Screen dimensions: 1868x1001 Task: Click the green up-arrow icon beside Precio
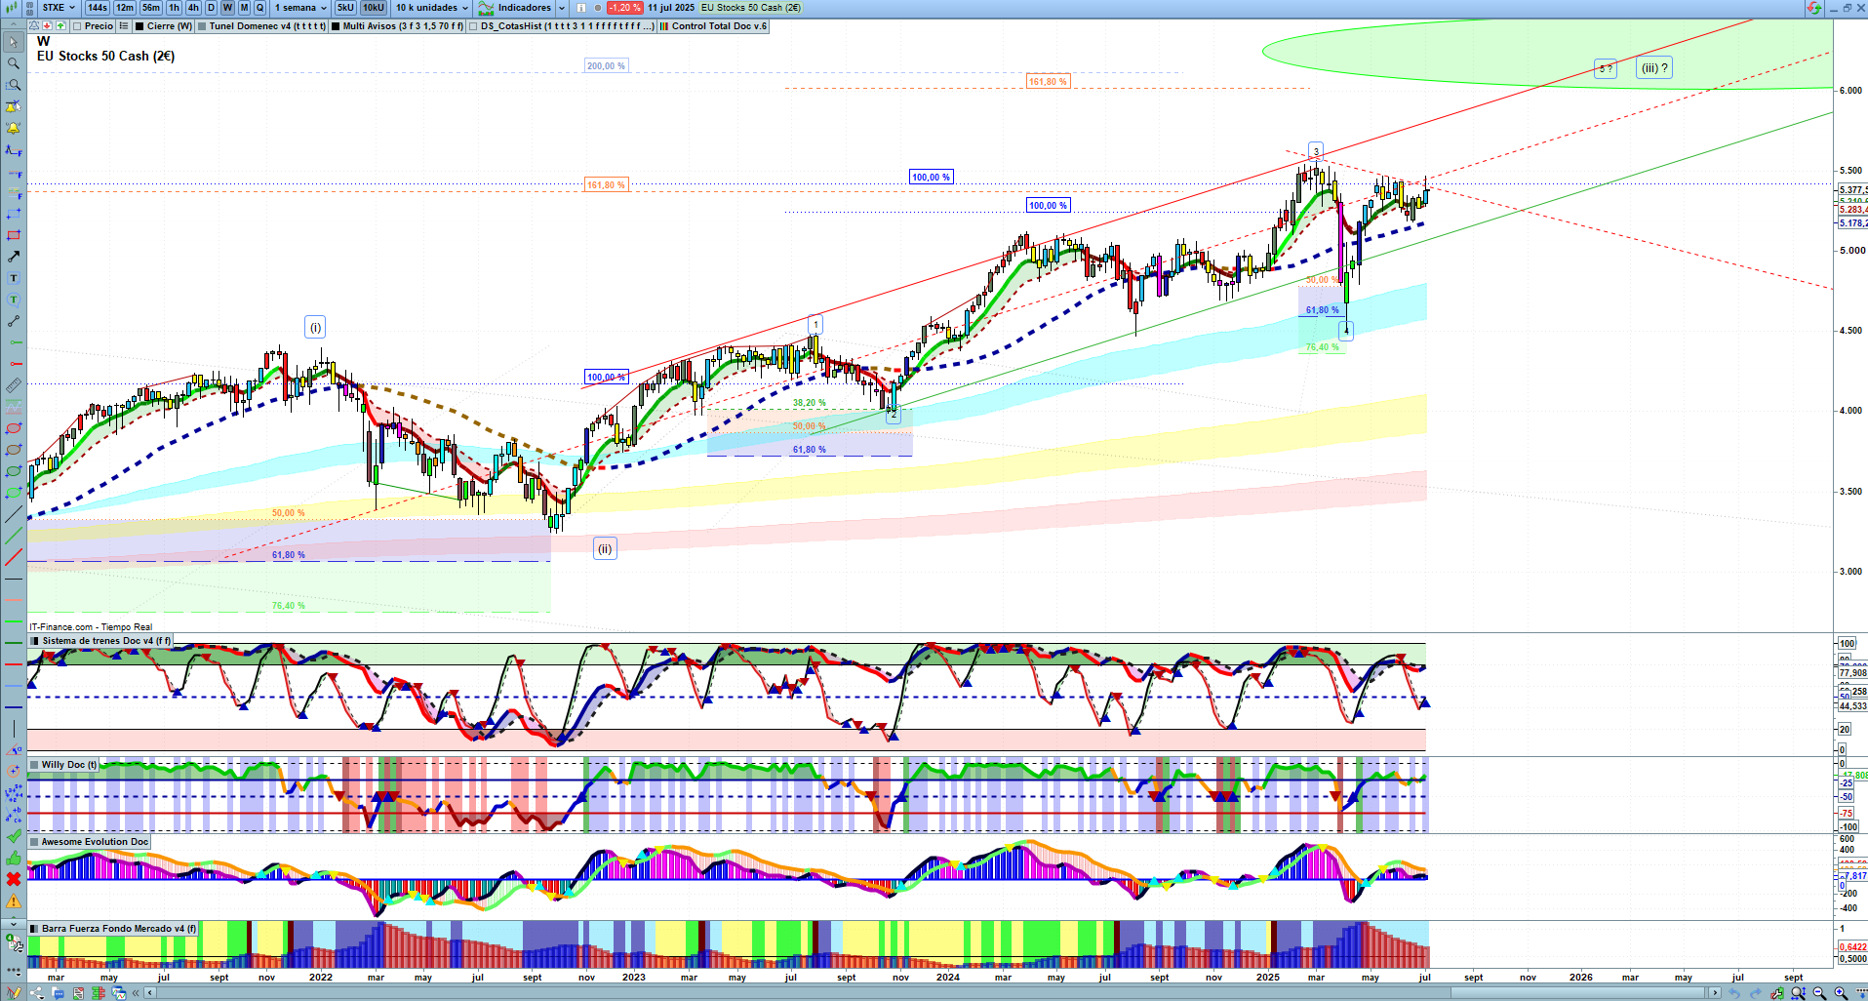(60, 26)
